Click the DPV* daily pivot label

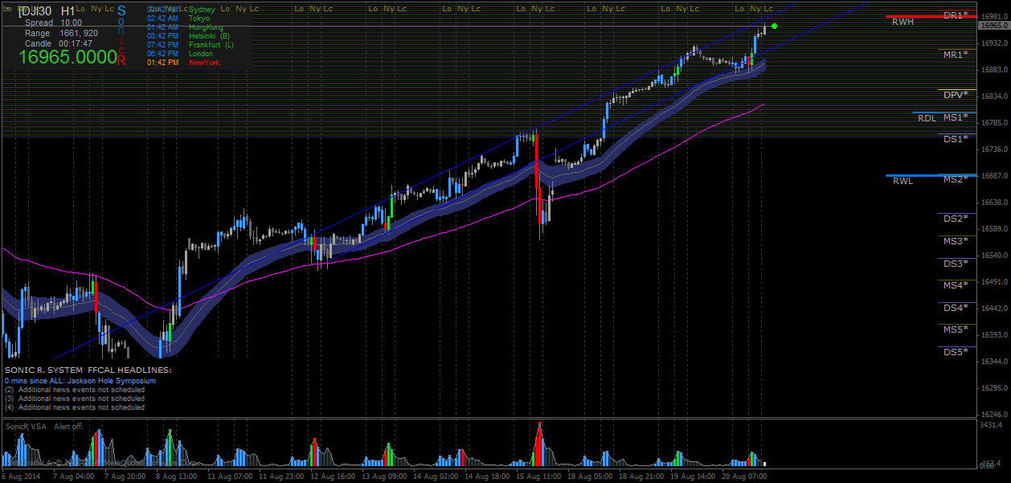pyautogui.click(x=956, y=95)
